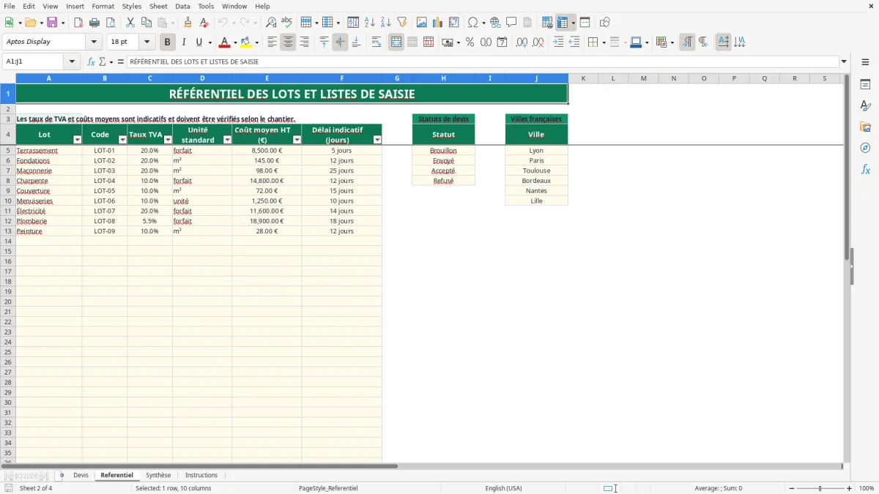
Task: Toggle Bold formatting
Action: (x=167, y=42)
